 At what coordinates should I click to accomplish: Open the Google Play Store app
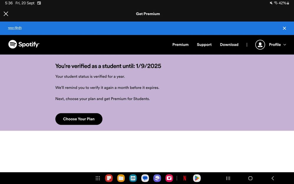pyautogui.click(x=197, y=178)
